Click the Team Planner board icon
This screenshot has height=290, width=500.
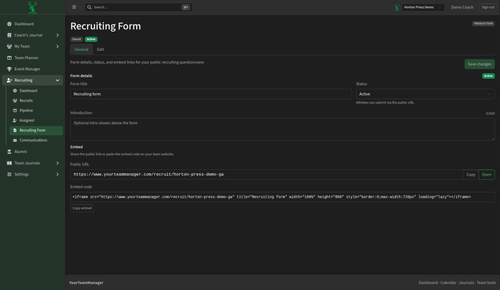click(x=9, y=58)
